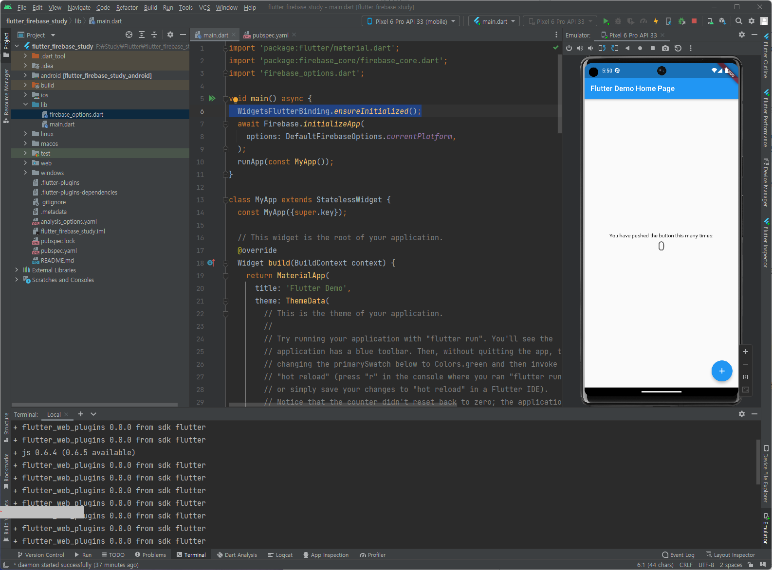The image size is (772, 570).
Task: Open the Logcat tool tab
Action: pos(280,555)
